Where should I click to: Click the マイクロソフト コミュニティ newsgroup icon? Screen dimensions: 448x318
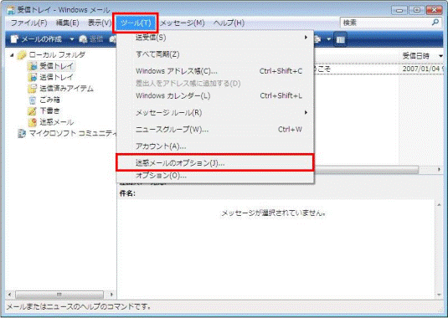point(22,133)
